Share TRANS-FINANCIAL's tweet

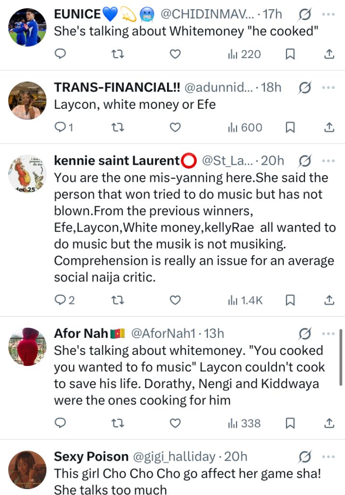coord(329,127)
